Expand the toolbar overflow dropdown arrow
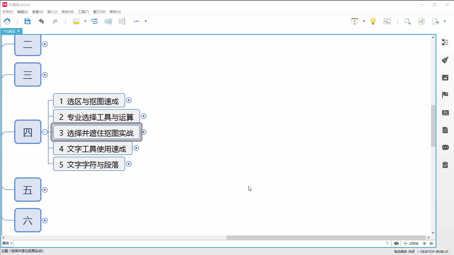 click(146, 21)
